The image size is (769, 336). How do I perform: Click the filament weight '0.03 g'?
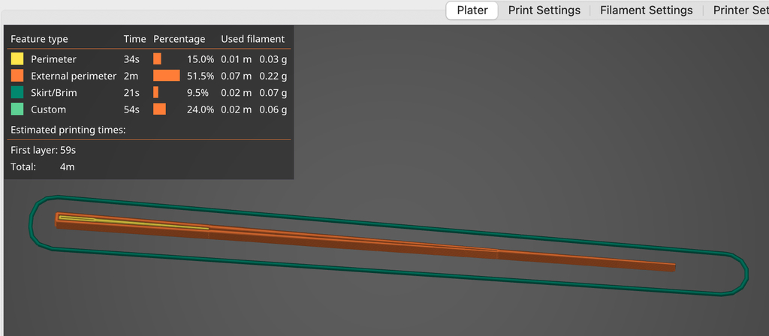pos(273,59)
